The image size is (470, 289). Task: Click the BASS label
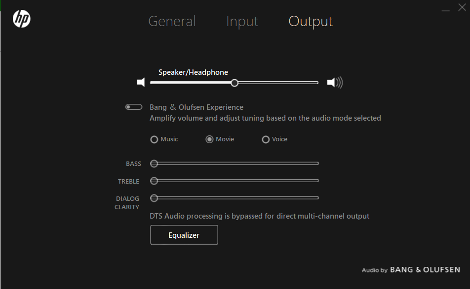pyautogui.click(x=133, y=164)
